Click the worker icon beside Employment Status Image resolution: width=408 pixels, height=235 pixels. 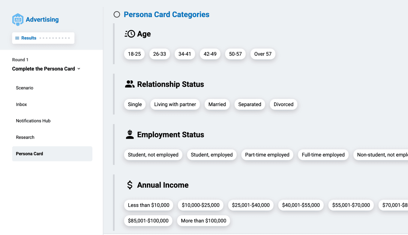click(x=130, y=135)
